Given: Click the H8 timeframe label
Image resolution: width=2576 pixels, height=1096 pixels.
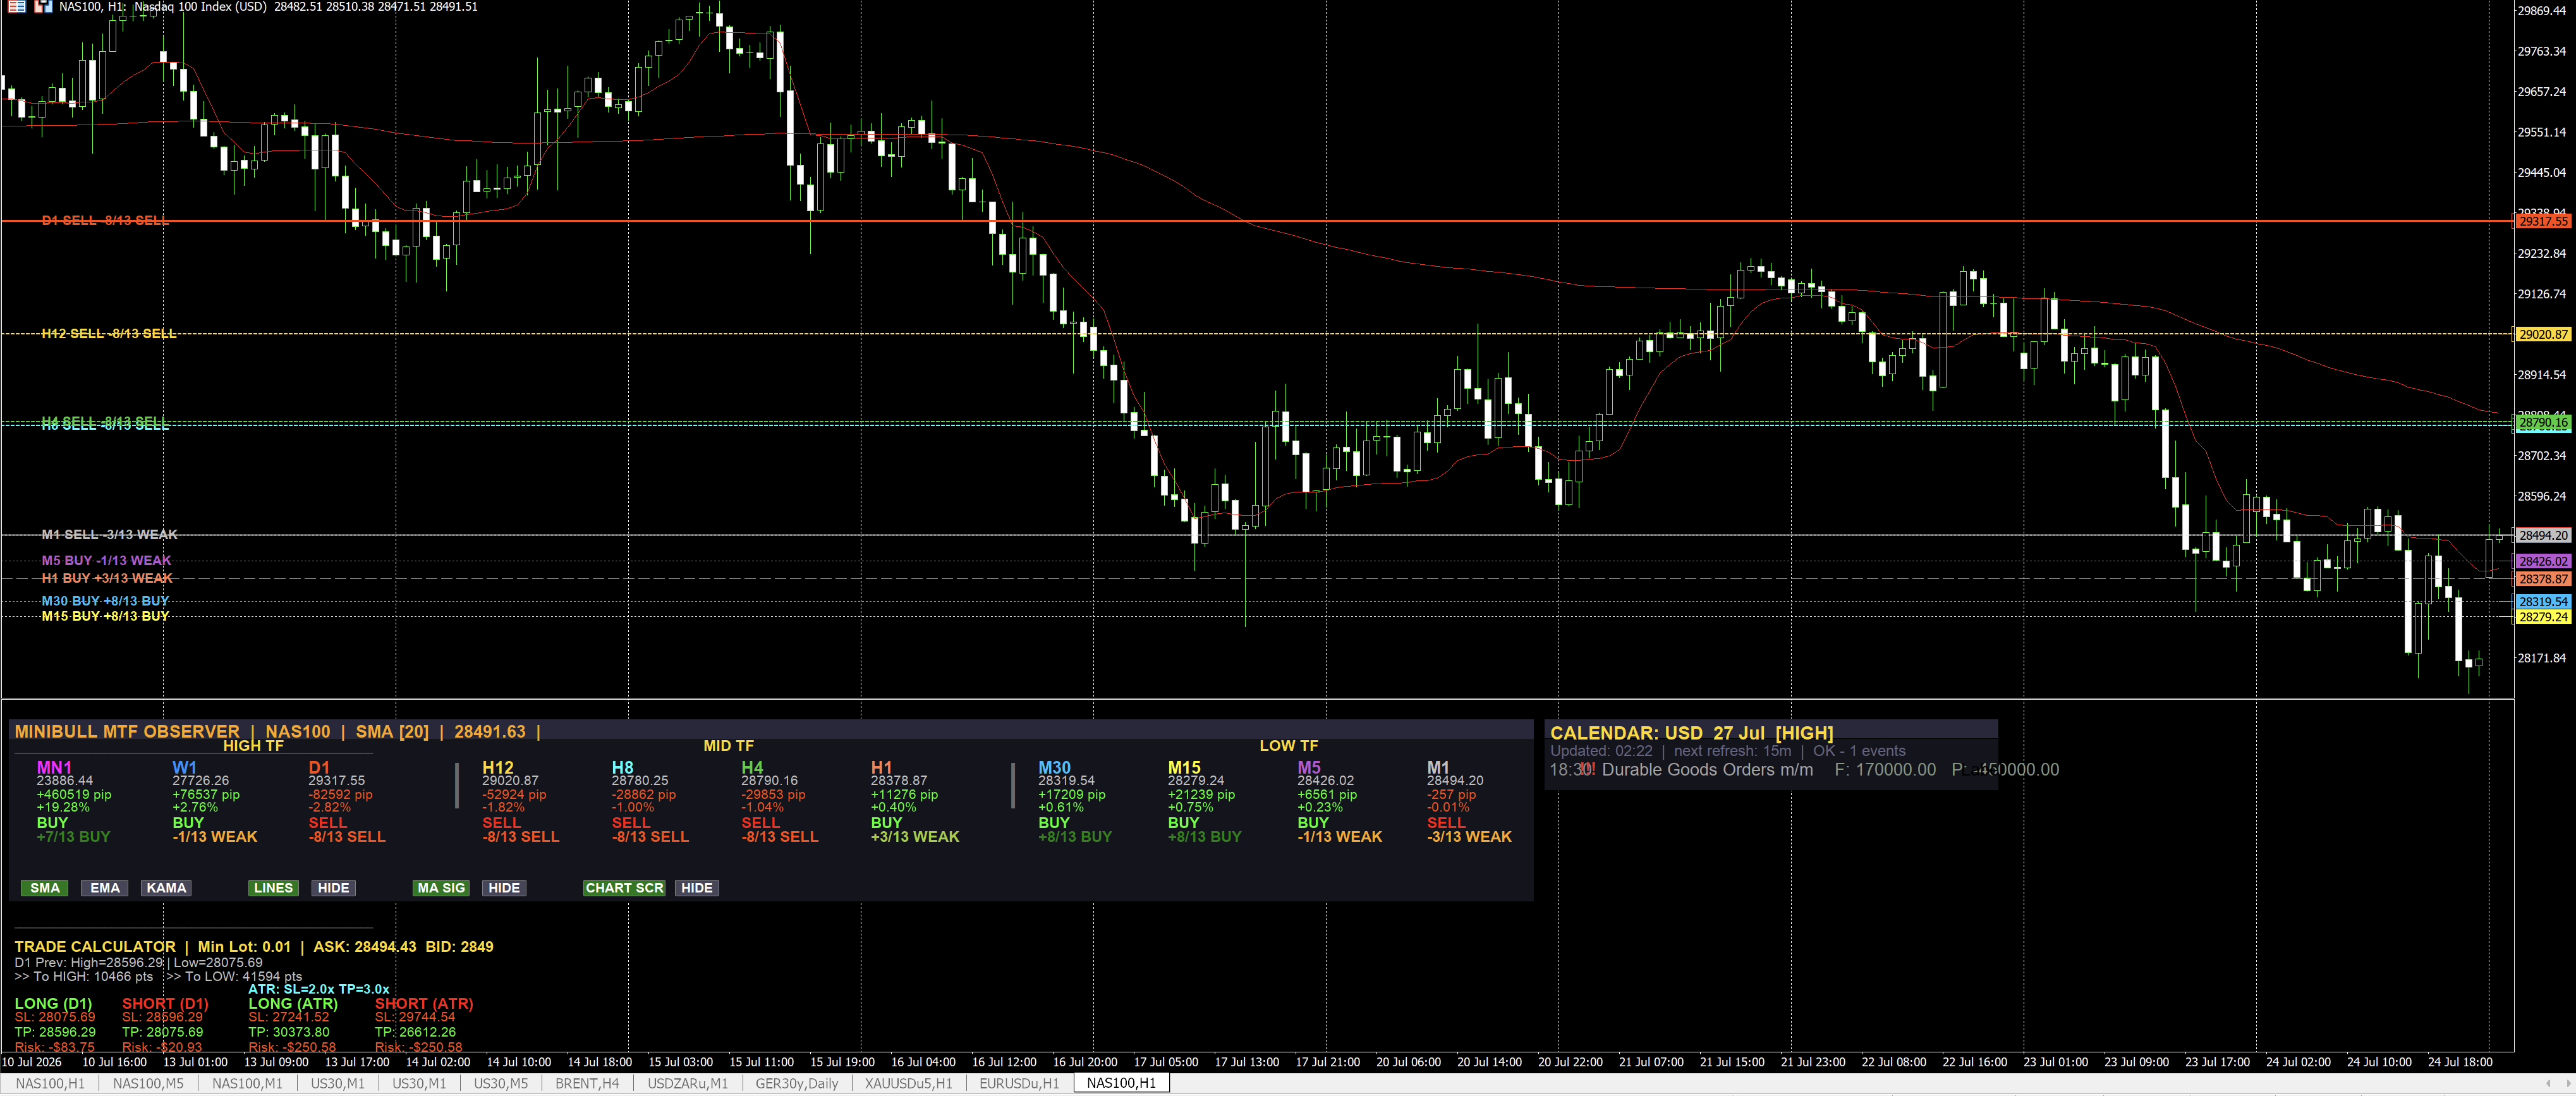Looking at the screenshot, I should 622,767.
